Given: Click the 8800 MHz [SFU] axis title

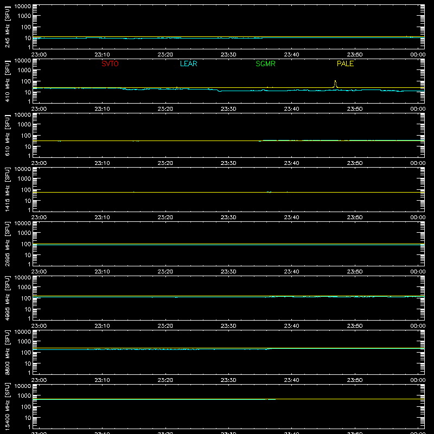Looking at the screenshot, I should [7, 352].
